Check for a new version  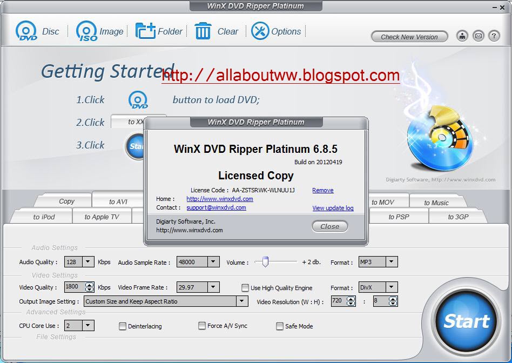click(x=409, y=37)
